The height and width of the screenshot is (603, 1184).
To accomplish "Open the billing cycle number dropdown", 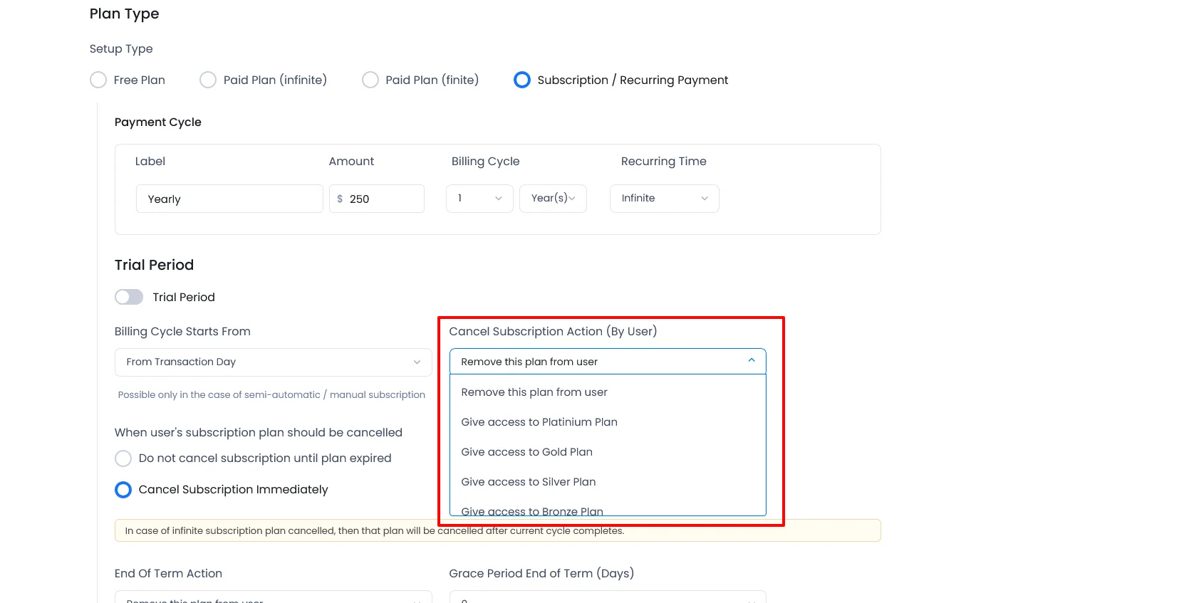I will [479, 199].
